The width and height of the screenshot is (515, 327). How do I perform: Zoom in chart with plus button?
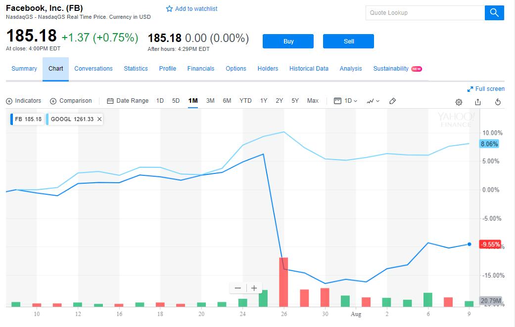coord(254,288)
